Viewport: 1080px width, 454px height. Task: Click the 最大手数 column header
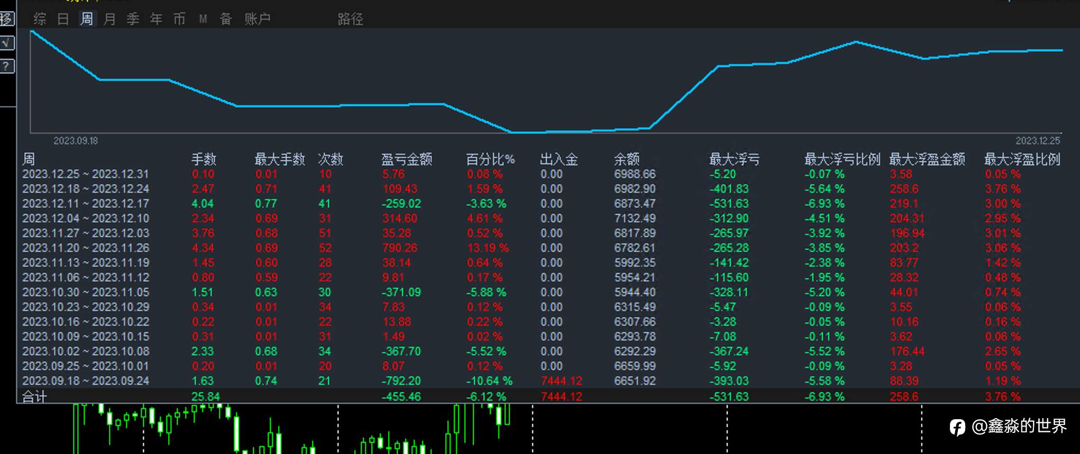pyautogui.click(x=280, y=159)
